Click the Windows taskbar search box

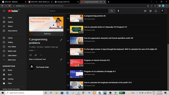(24, 93)
